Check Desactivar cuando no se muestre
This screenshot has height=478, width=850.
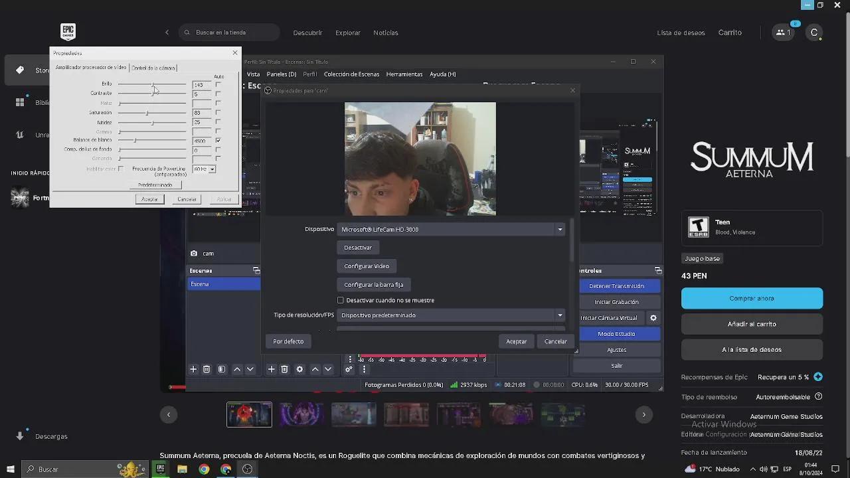tap(341, 300)
